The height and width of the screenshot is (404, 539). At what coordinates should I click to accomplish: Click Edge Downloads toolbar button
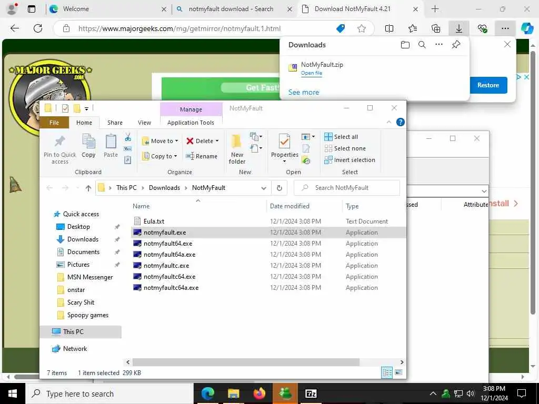pyautogui.click(x=459, y=28)
